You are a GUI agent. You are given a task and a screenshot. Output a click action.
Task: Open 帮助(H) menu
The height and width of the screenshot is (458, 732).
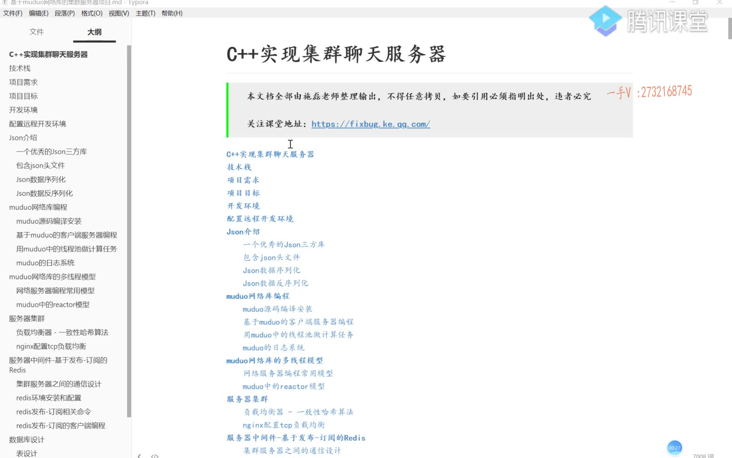coord(172,13)
